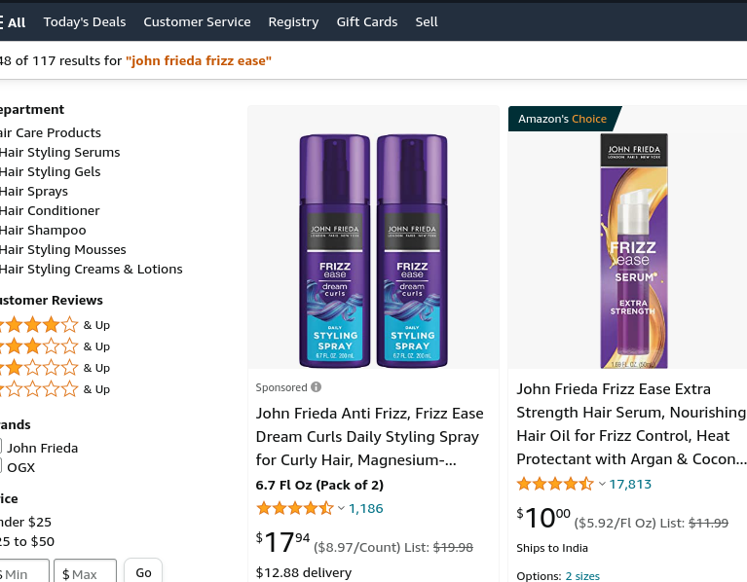The height and width of the screenshot is (582, 747).
Task: Check the OGX brand checkbox
Action: pos(1,466)
